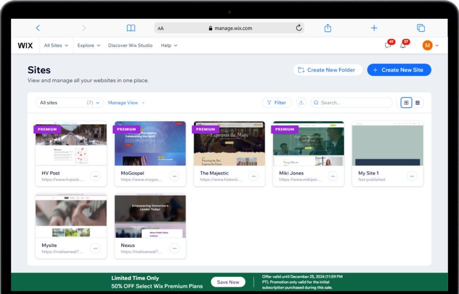
Task: Click the Nexus site name
Action: [x=128, y=245]
